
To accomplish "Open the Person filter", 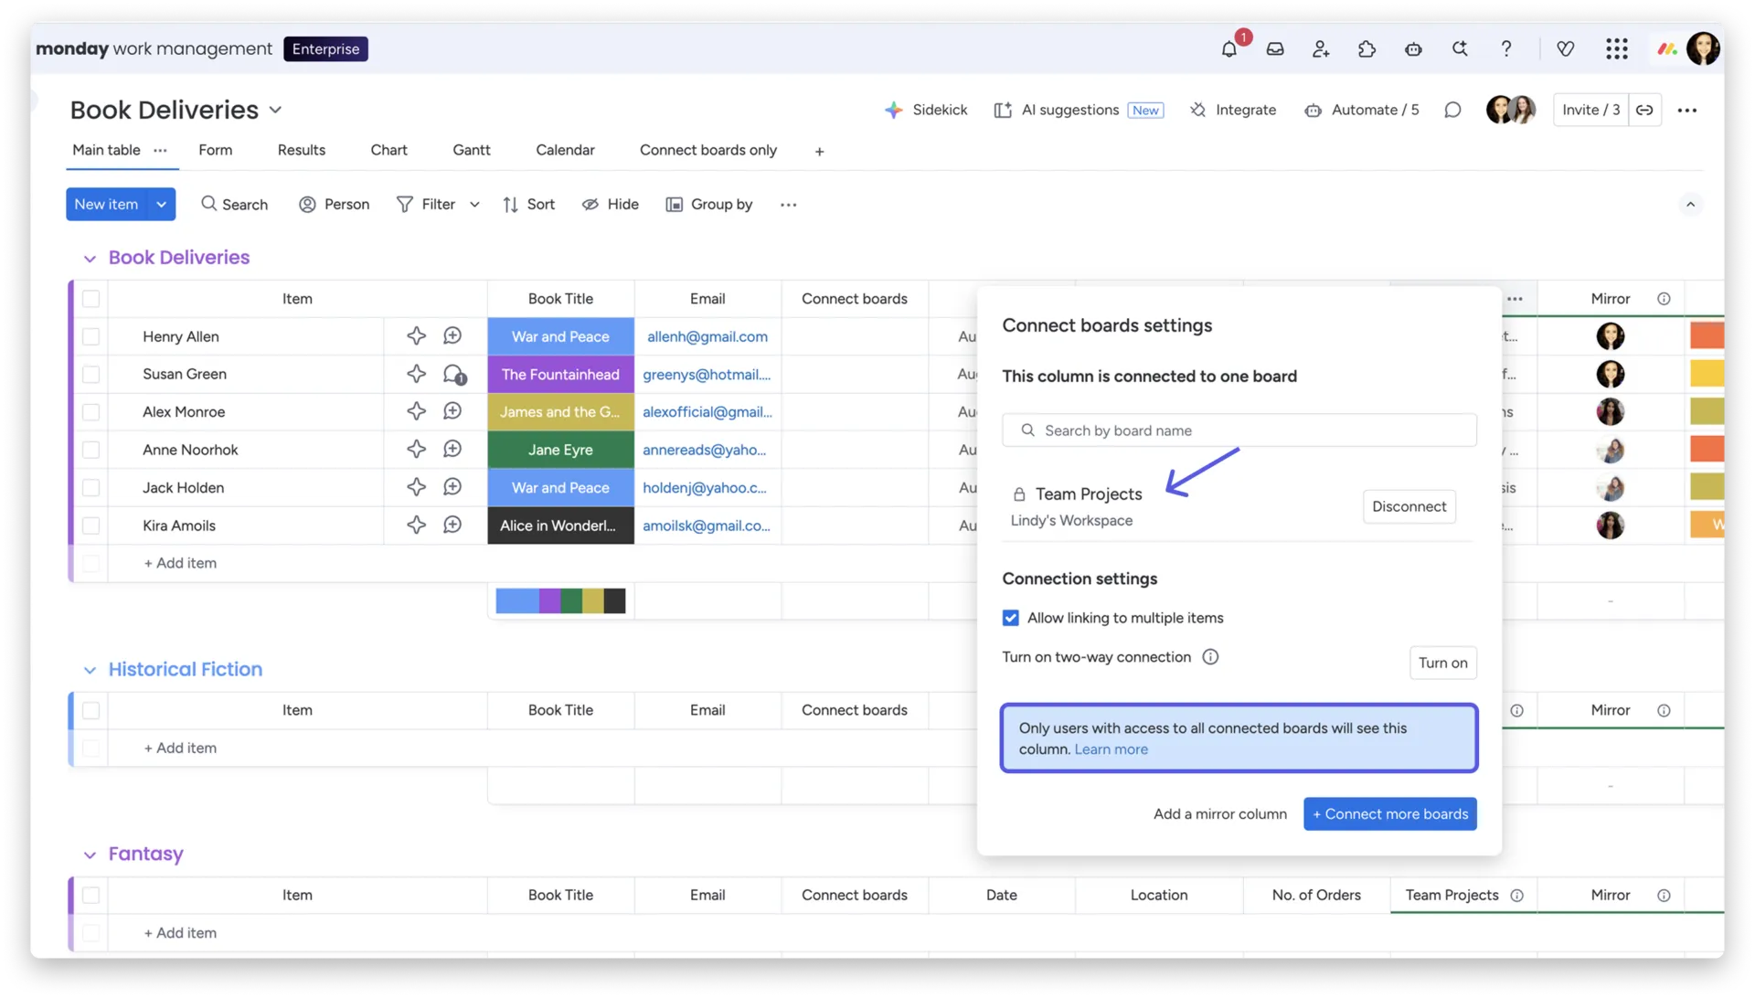I will coord(335,205).
